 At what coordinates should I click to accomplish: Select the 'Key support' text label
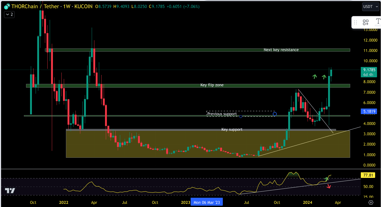232,129
